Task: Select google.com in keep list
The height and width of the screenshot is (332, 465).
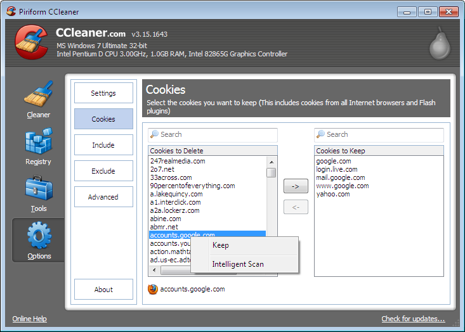Action: coord(334,161)
